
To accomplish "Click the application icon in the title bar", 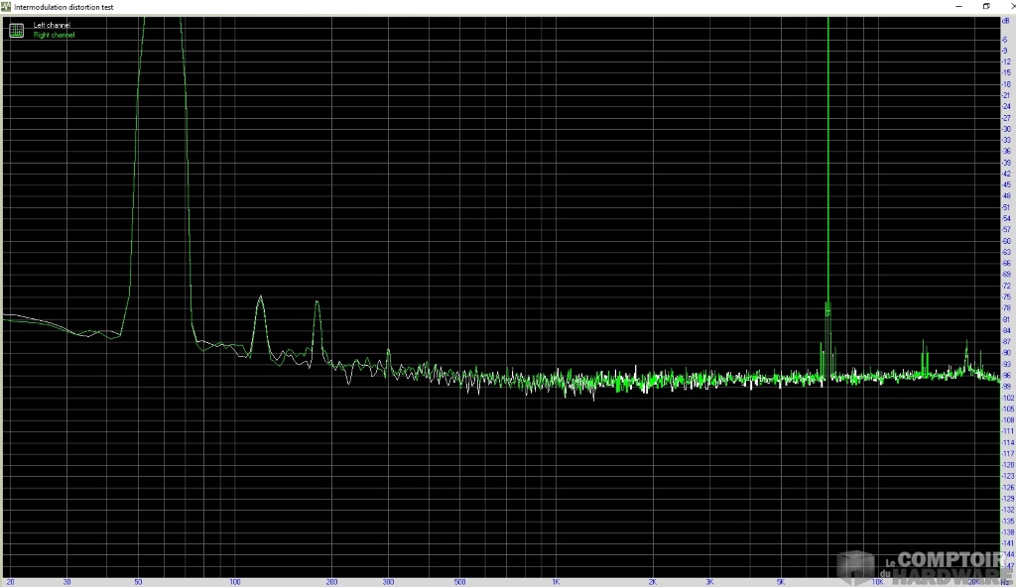I will coord(7,6).
